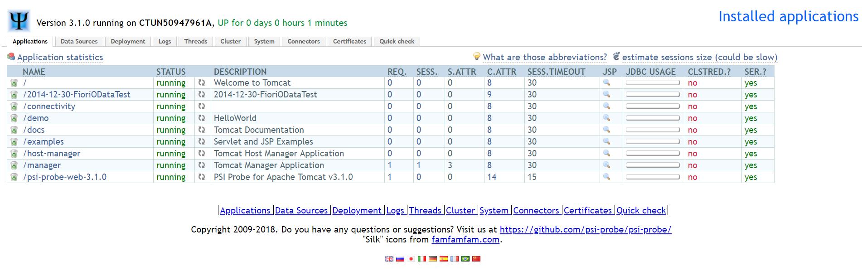Reload the /host-manager application
The height and width of the screenshot is (271, 862).
click(202, 153)
